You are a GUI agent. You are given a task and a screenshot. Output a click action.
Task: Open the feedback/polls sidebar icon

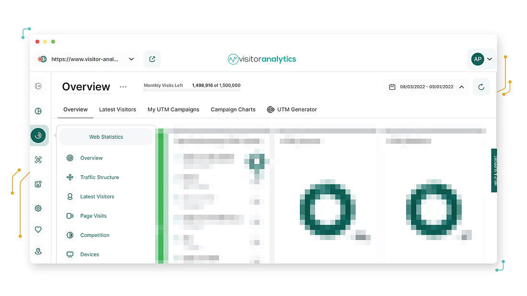(x=38, y=184)
